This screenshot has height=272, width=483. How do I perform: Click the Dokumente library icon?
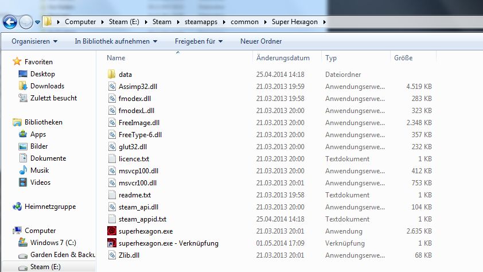pyautogui.click(x=23, y=158)
